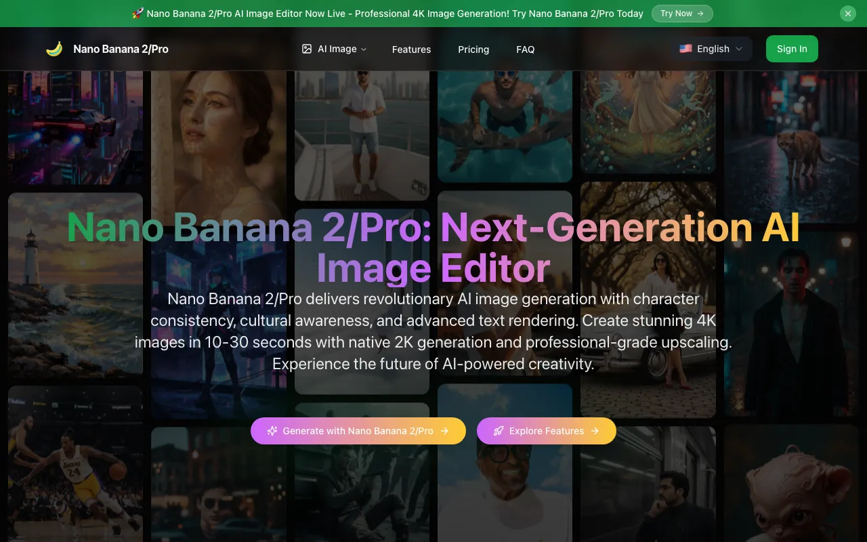Click the sparkle icon on the Generate button

point(272,431)
